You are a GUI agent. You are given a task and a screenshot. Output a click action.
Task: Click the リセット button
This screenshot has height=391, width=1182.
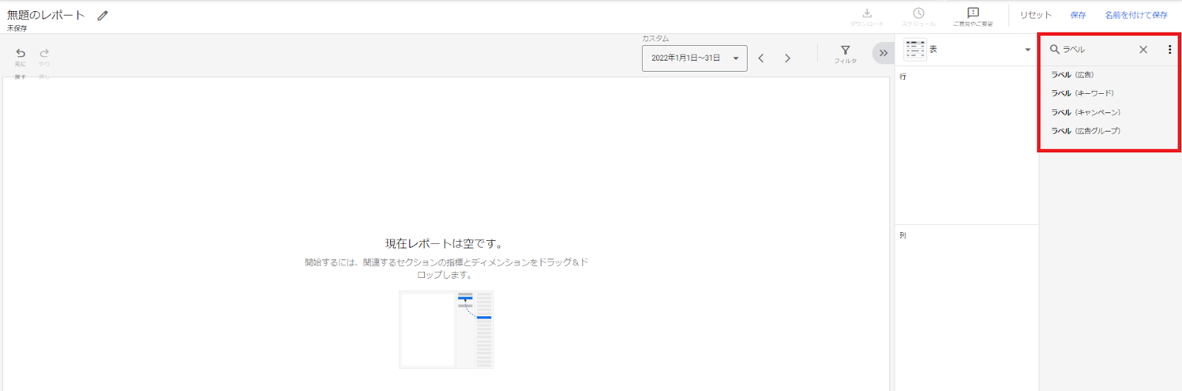pyautogui.click(x=1035, y=15)
